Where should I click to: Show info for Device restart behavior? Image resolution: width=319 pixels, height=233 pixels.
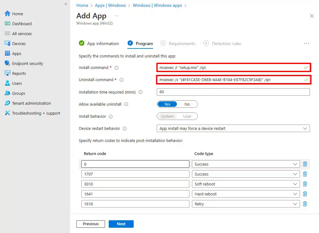125,129
